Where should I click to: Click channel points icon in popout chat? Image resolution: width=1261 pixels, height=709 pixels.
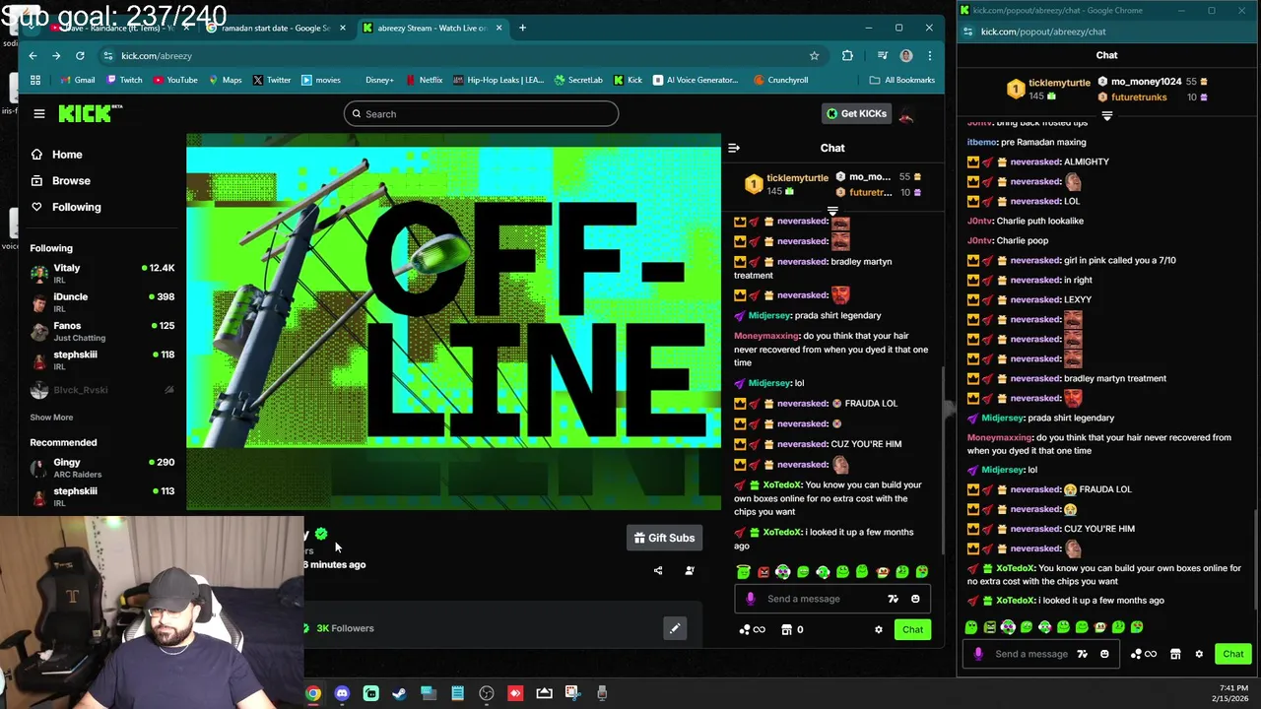point(1143,654)
